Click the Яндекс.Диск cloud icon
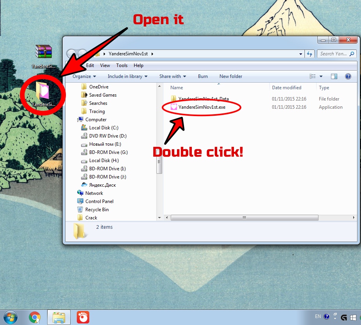 [x=84, y=185]
